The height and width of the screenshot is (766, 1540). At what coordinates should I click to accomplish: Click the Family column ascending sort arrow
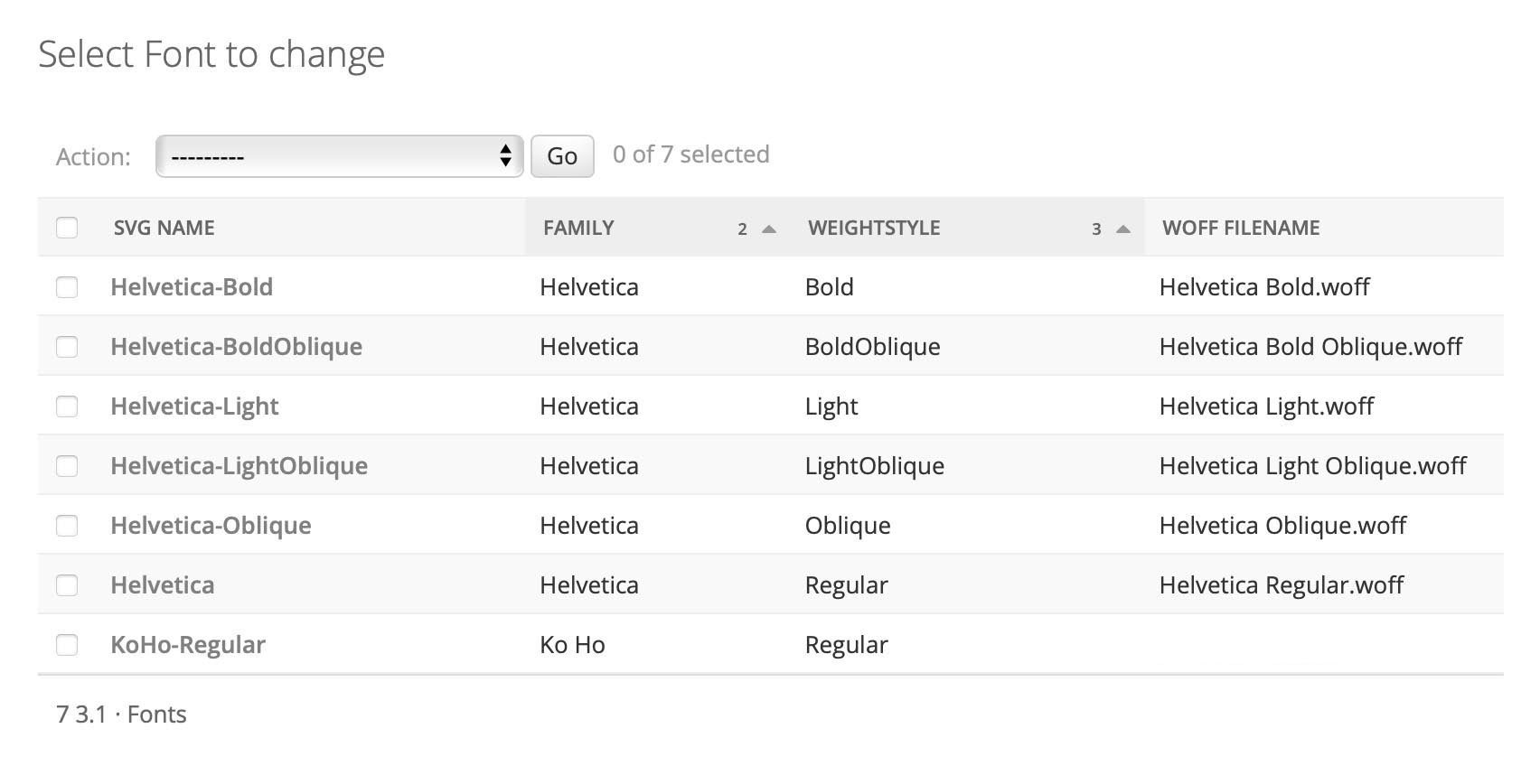[x=769, y=229]
